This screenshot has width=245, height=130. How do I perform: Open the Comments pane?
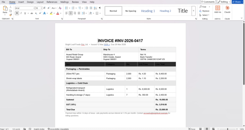(x=208, y=2)
